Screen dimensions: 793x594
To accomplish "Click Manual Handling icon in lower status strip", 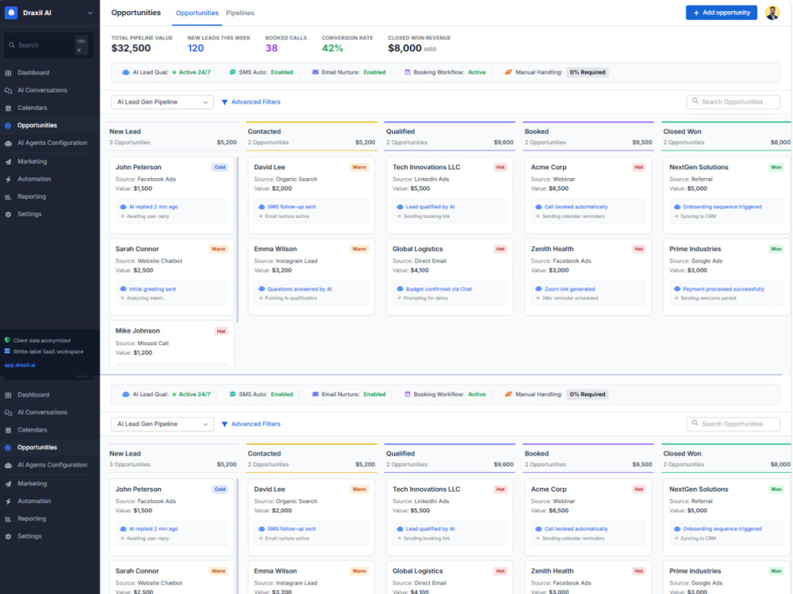I will (x=508, y=394).
